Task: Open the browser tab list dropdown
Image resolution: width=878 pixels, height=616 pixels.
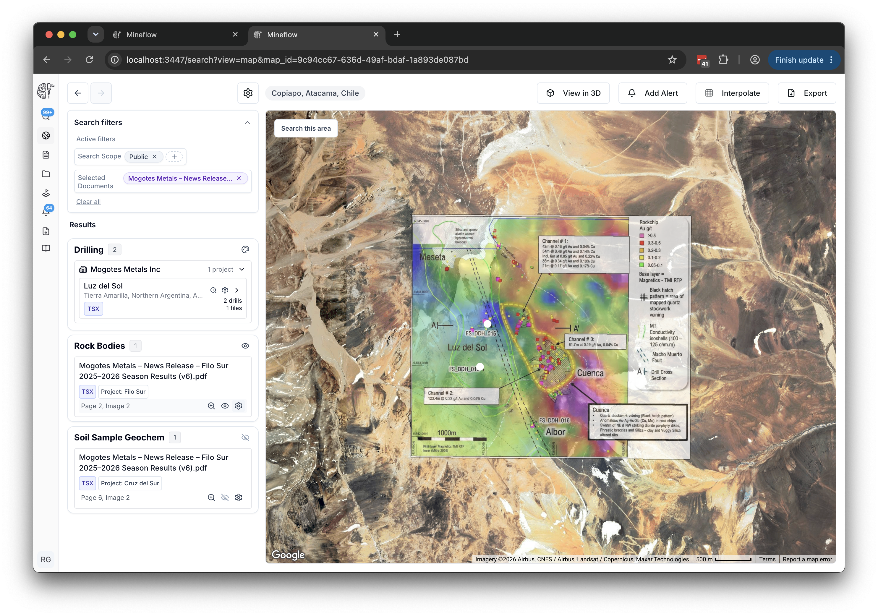Action: tap(95, 34)
